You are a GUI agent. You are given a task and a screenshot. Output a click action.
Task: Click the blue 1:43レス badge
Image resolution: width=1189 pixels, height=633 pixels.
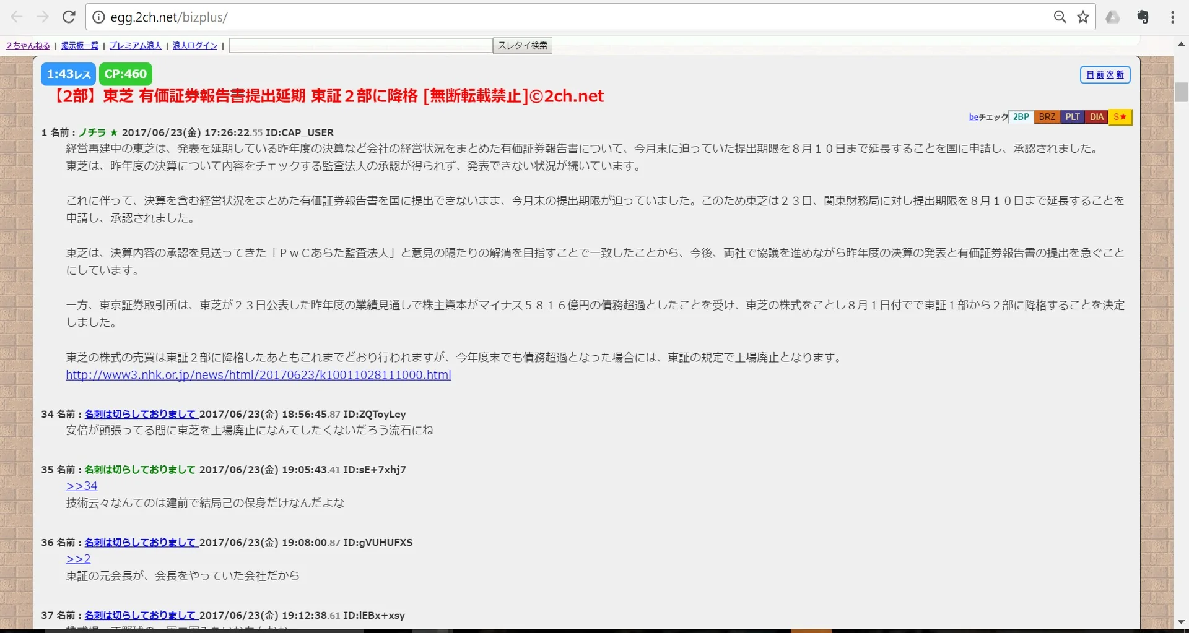coord(68,74)
